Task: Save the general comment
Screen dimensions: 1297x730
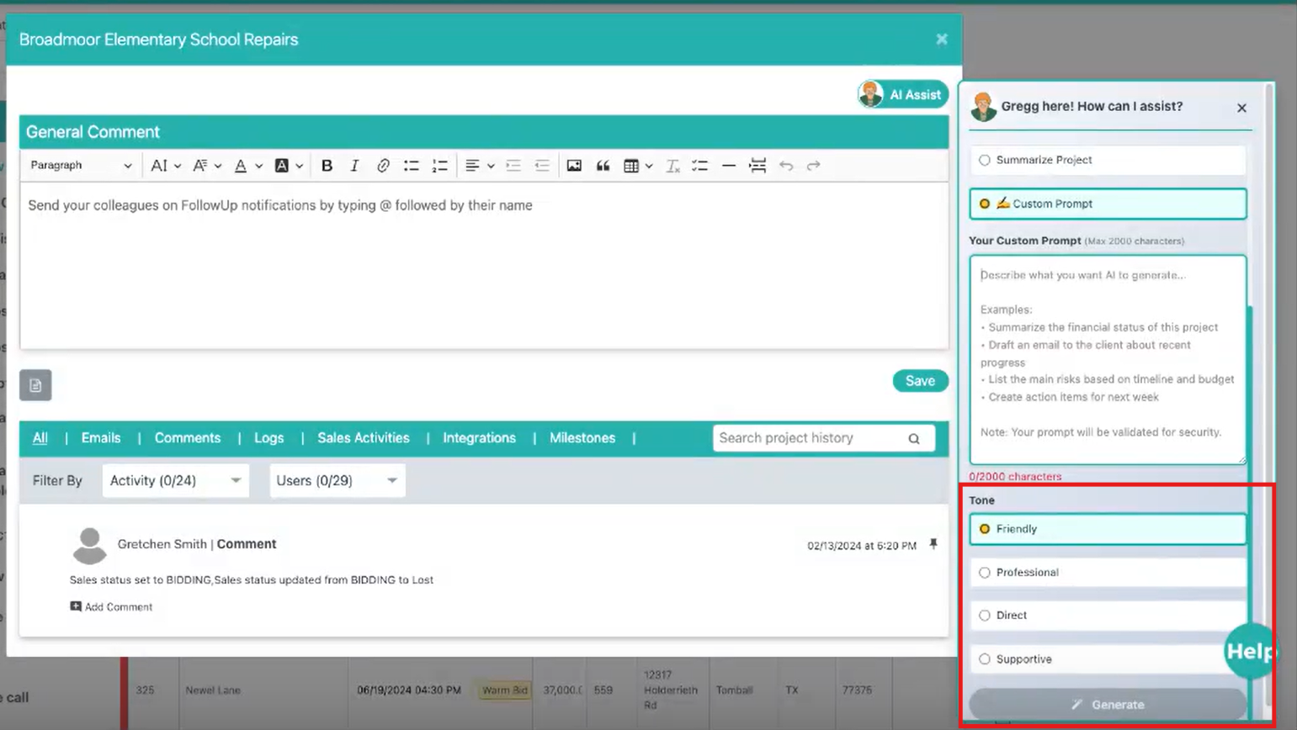Action: pyautogui.click(x=920, y=381)
